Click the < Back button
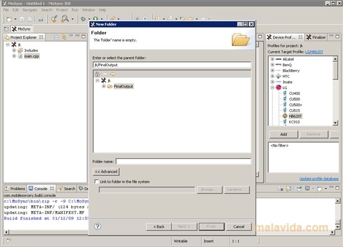Image resolution: width=343 pixels, height=247 pixels. [159, 226]
